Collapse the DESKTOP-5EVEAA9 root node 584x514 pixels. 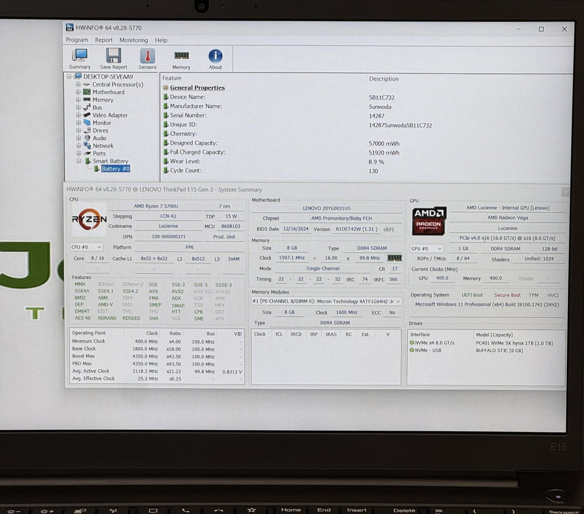coord(69,77)
